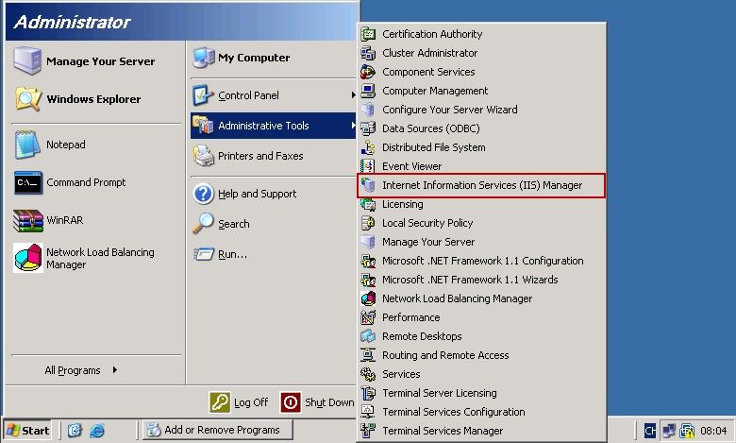Launch Internet Explorer from the quick launch

click(97, 430)
